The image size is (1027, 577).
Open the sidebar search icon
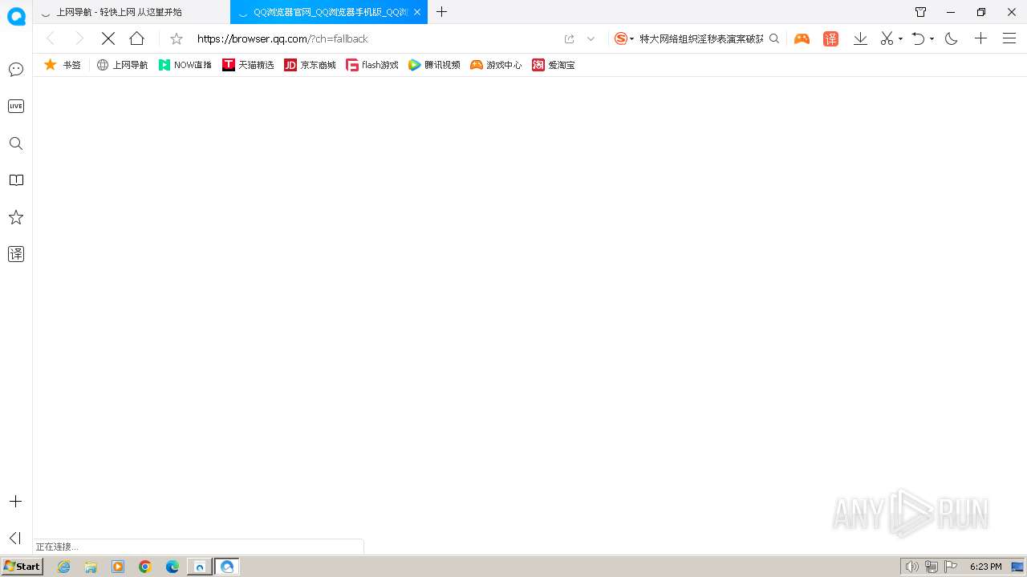[x=16, y=143]
